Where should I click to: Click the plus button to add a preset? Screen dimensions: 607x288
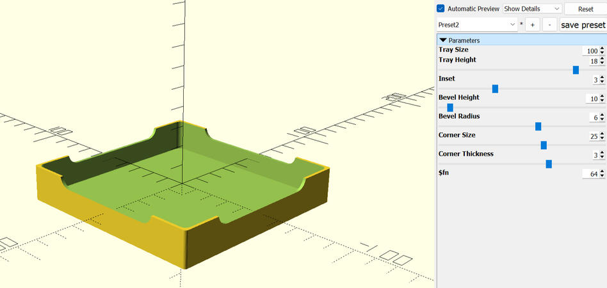[x=533, y=25]
